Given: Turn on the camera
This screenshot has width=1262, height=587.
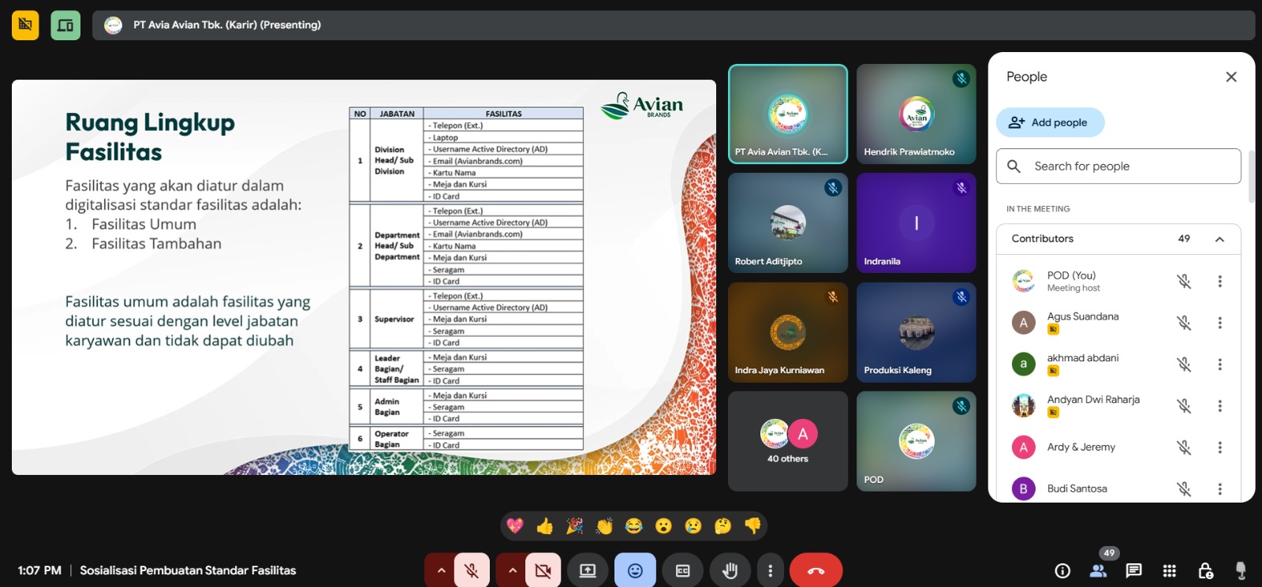Looking at the screenshot, I should pyautogui.click(x=543, y=570).
